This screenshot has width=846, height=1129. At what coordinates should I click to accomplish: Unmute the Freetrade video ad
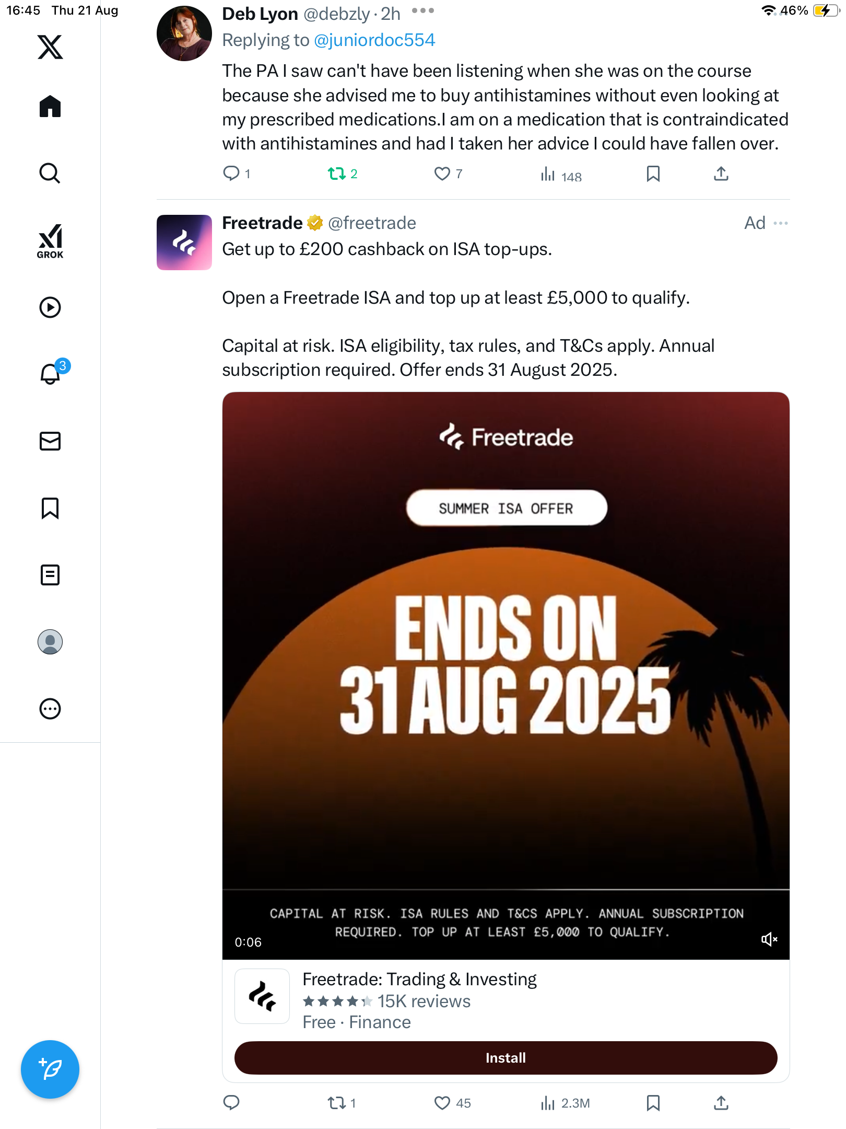(769, 939)
